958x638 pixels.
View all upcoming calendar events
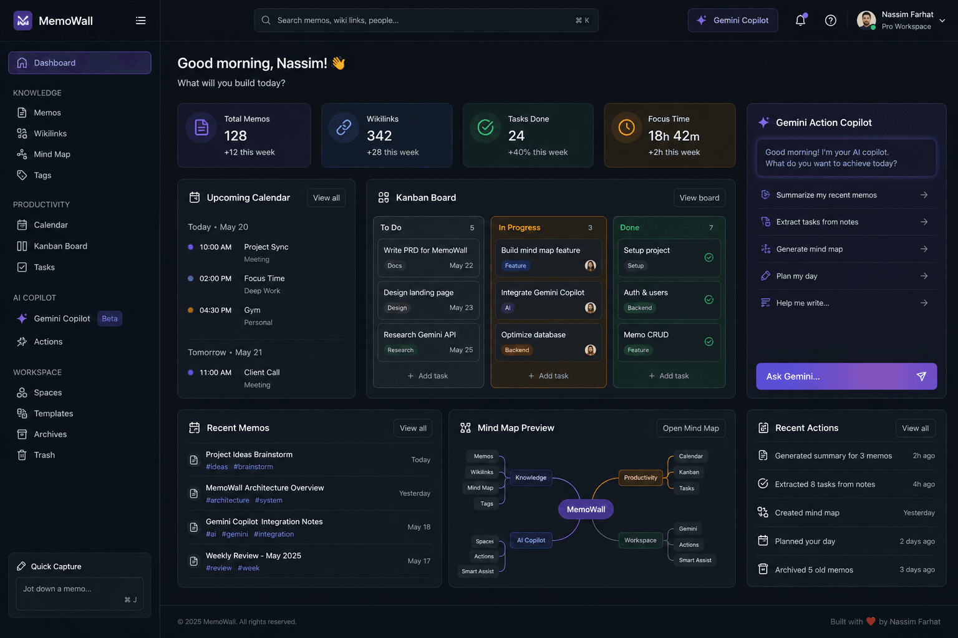tap(326, 198)
